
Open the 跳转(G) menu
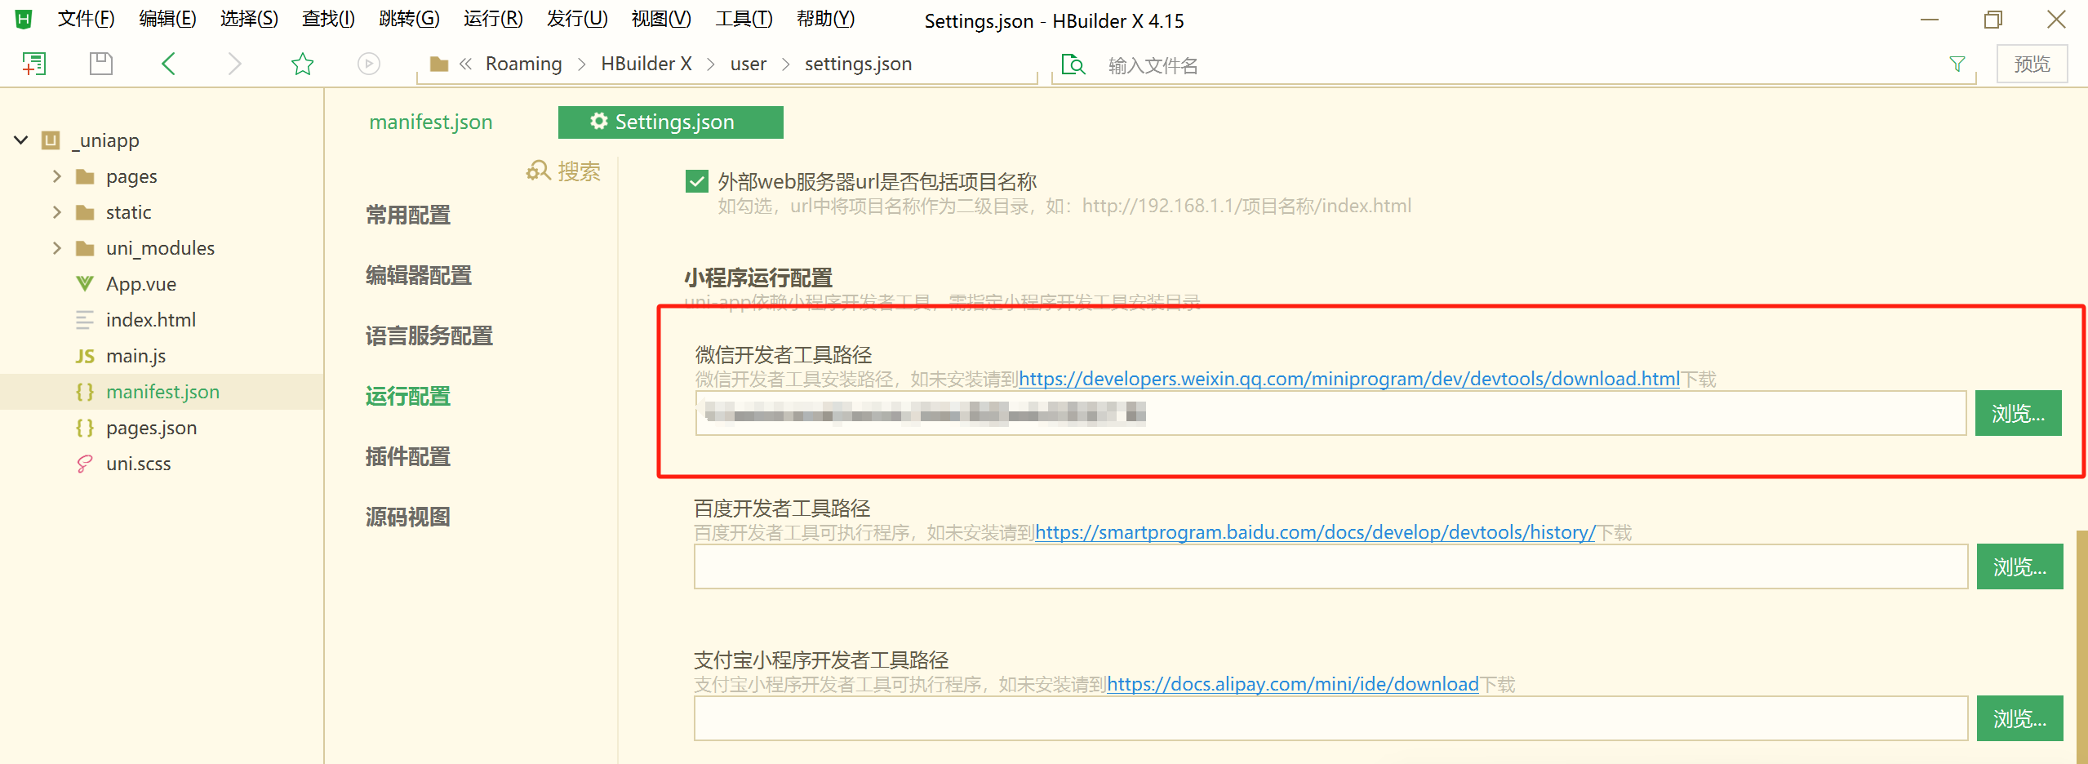pyautogui.click(x=409, y=19)
